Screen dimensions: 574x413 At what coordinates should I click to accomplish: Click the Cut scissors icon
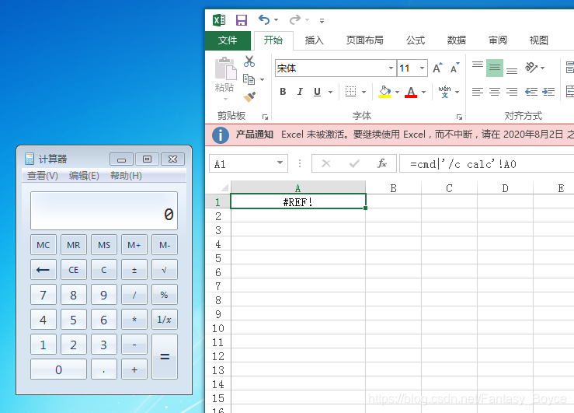pyautogui.click(x=249, y=61)
